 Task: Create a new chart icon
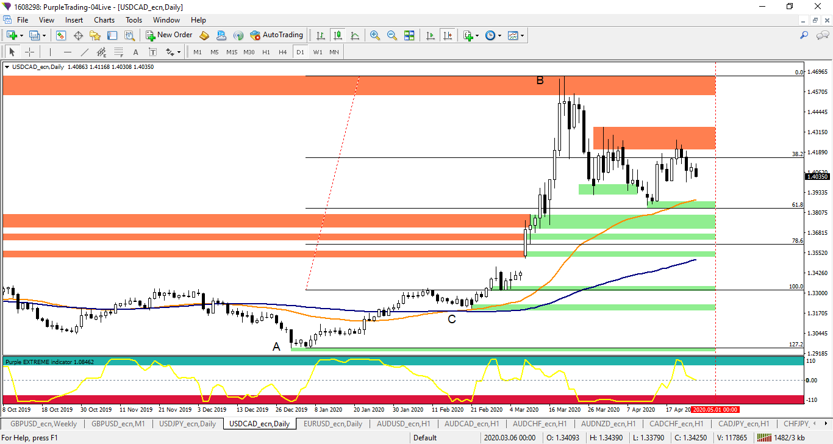12,35
